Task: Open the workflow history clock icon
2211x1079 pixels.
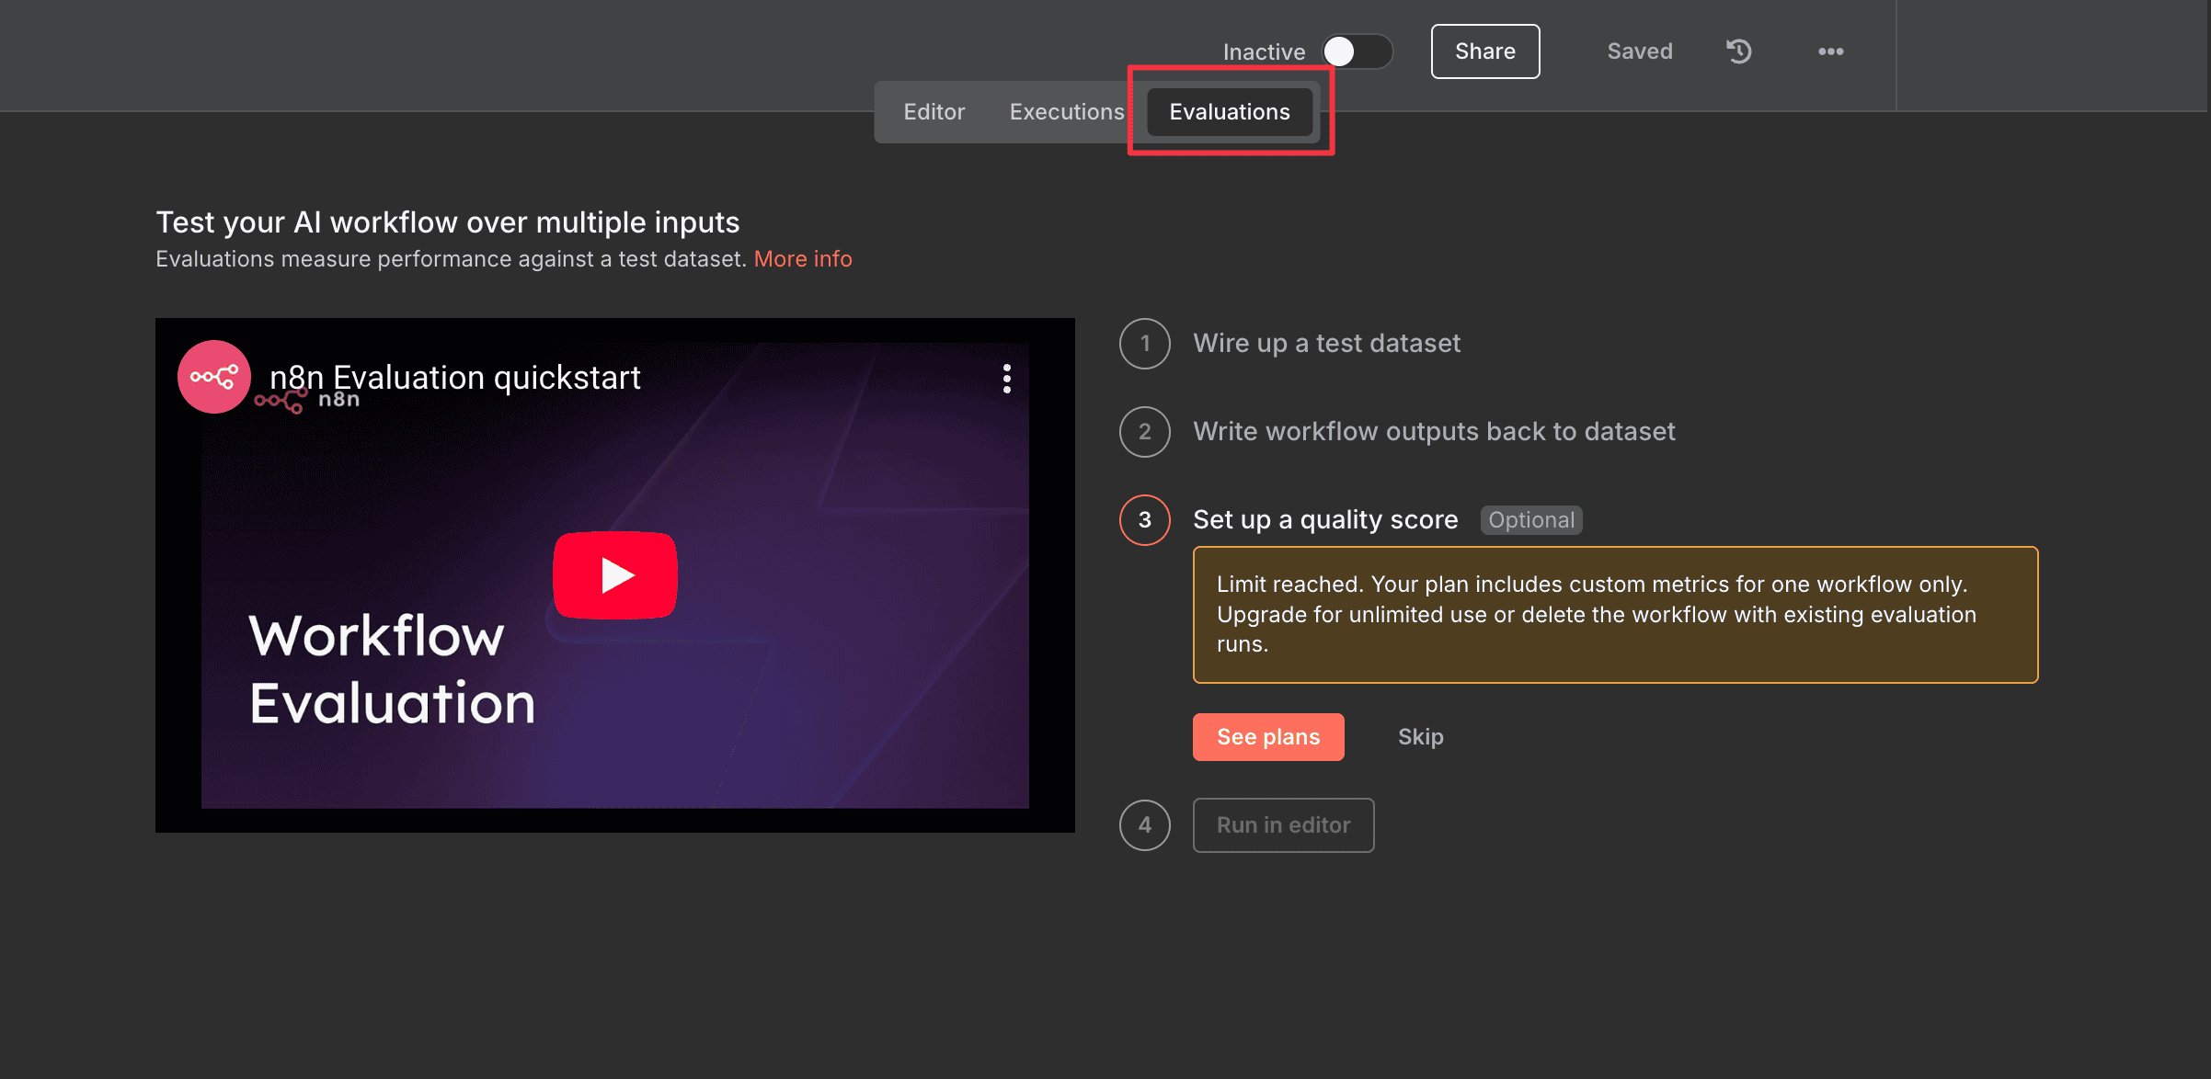Action: pyautogui.click(x=1738, y=51)
